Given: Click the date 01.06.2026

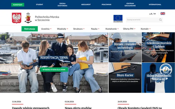Looking at the screenshot, I should click(x=69, y=102).
